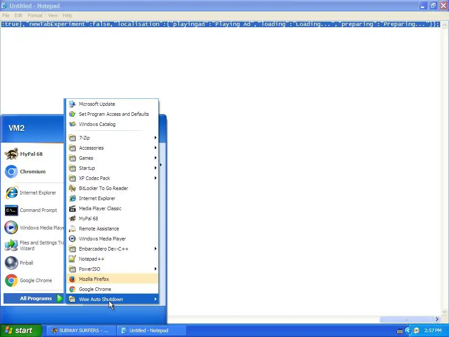Expand the Startup submenu arrow
This screenshot has width=449, height=337.
[x=156, y=168]
